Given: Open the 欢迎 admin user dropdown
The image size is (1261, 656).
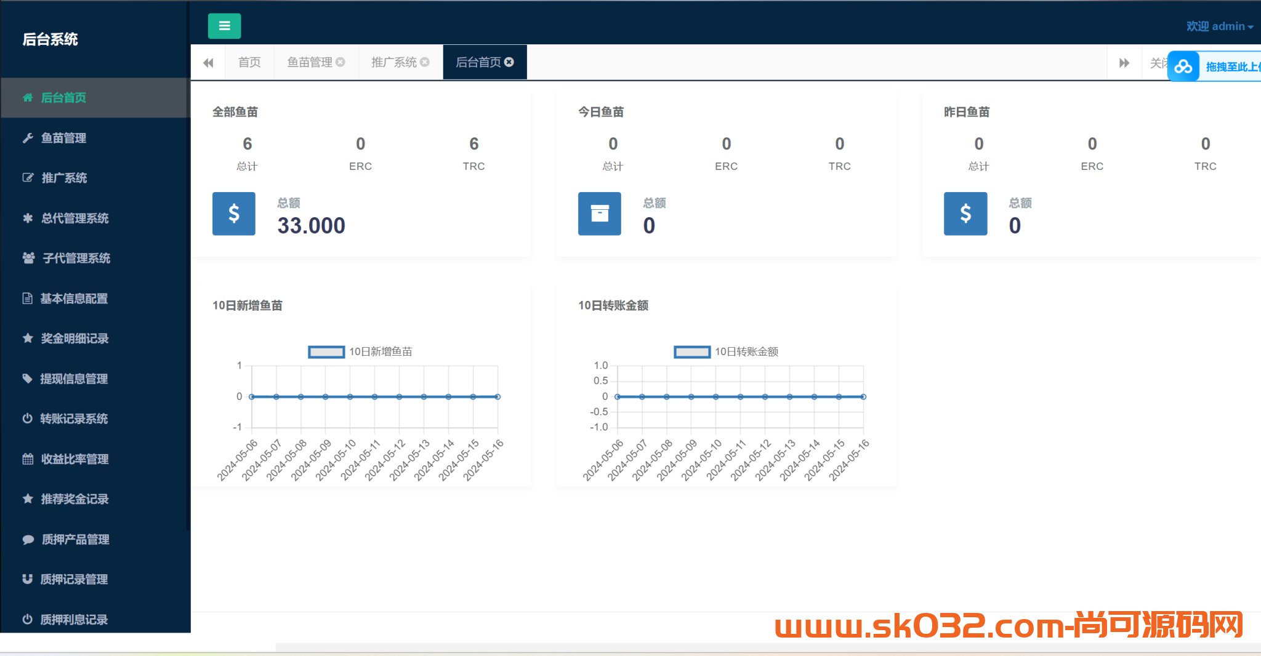Looking at the screenshot, I should click(1220, 26).
